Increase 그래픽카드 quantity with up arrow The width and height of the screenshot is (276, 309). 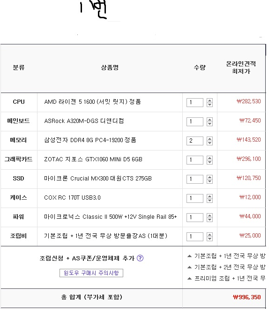209,158
